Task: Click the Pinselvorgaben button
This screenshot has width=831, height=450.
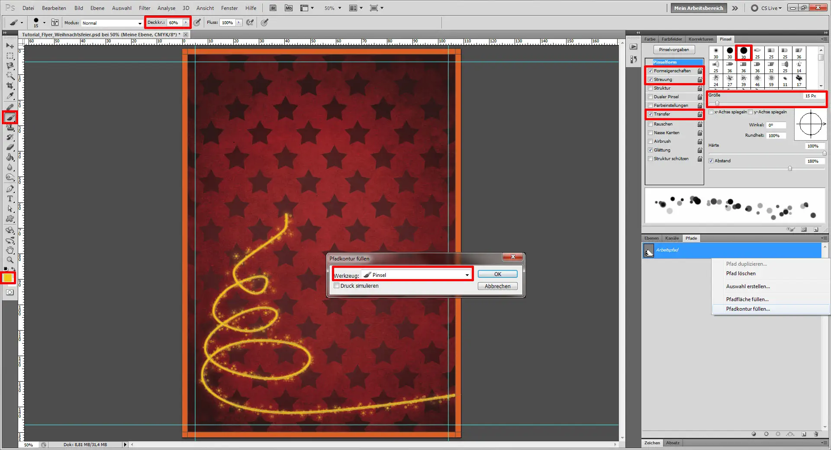Action: point(674,50)
